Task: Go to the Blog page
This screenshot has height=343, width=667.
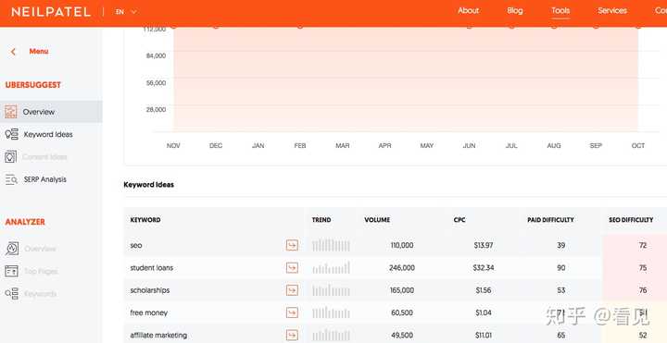Action: click(515, 10)
